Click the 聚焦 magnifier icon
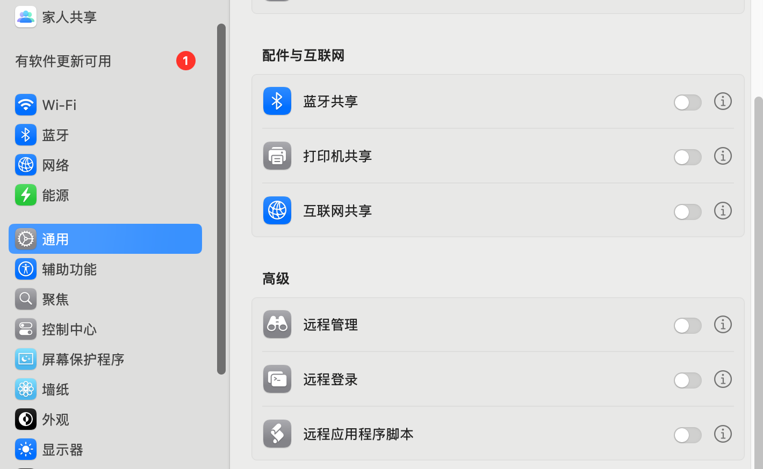Image resolution: width=763 pixels, height=469 pixels. coord(26,299)
